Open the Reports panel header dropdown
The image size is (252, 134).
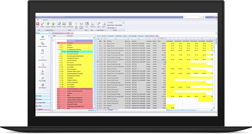click(49, 33)
